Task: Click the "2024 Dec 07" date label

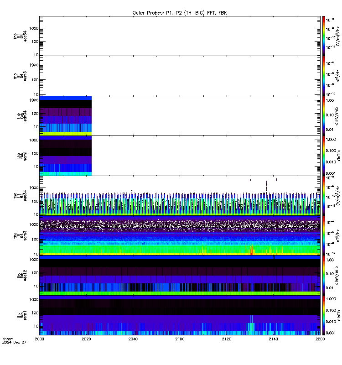Action: (x=15, y=342)
